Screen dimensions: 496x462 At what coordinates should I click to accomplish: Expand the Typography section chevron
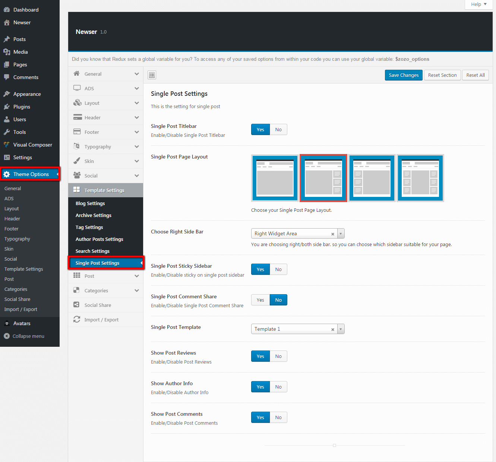[137, 147]
